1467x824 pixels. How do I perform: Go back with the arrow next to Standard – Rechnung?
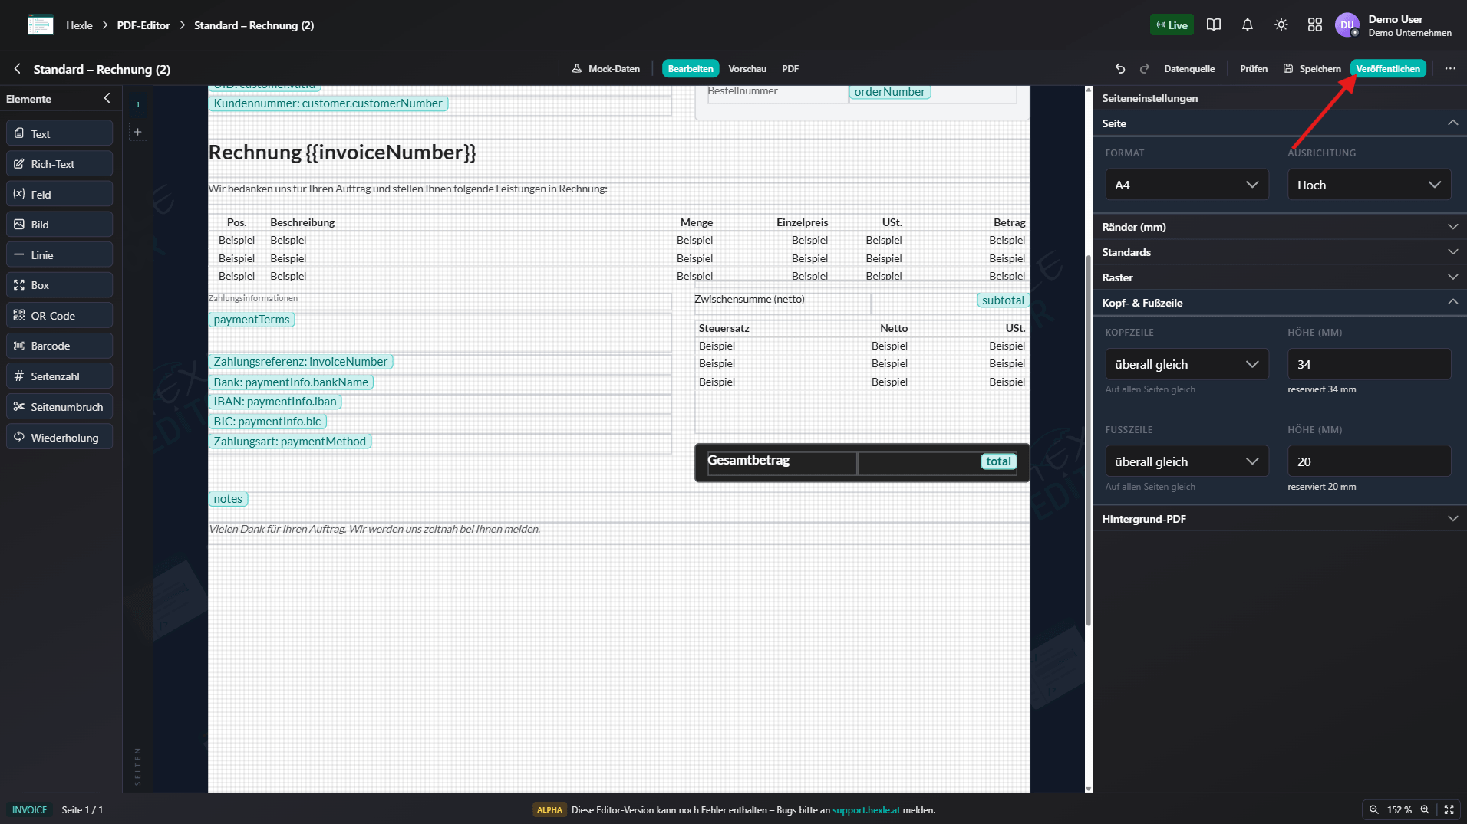(17, 69)
